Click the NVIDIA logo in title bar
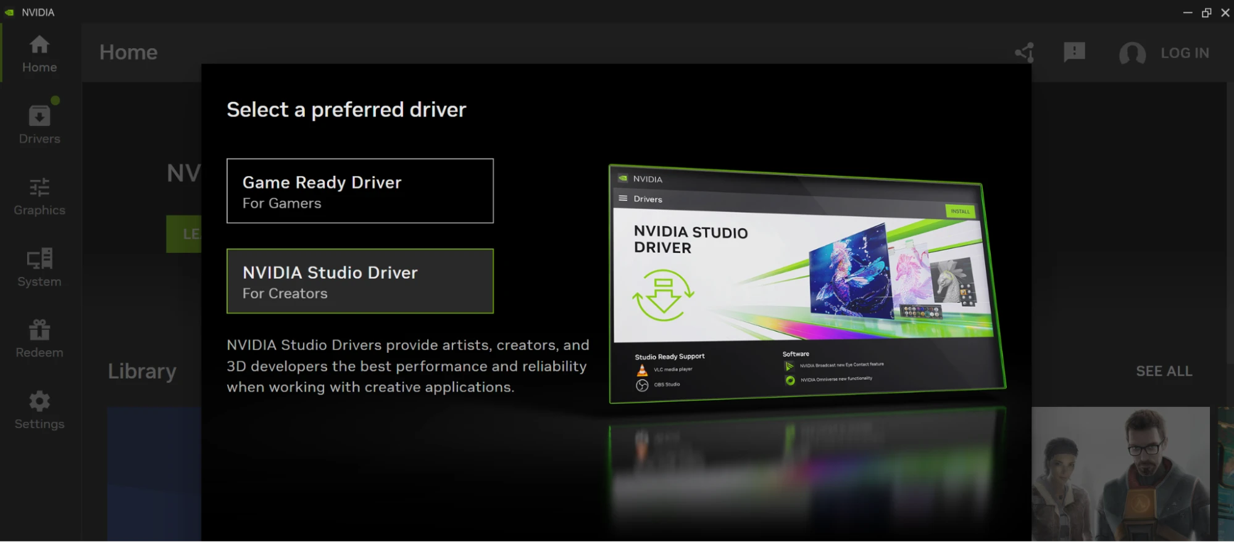 coord(9,12)
